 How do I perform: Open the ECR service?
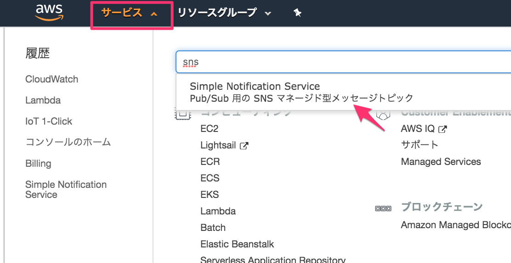(x=210, y=162)
